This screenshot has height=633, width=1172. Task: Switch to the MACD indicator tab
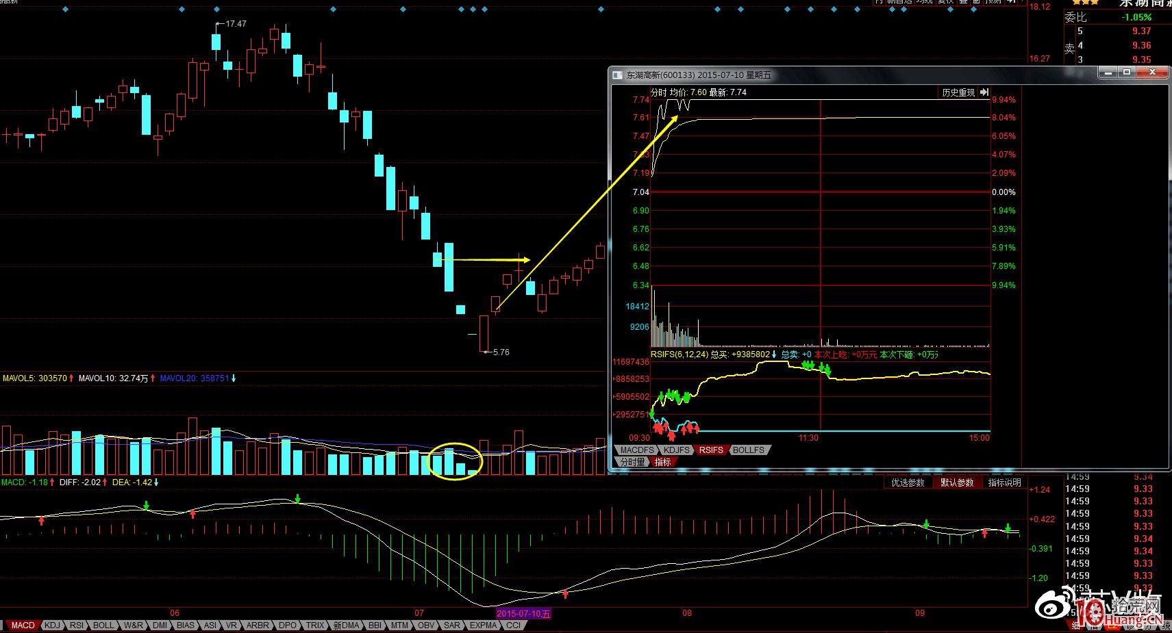coord(23,625)
